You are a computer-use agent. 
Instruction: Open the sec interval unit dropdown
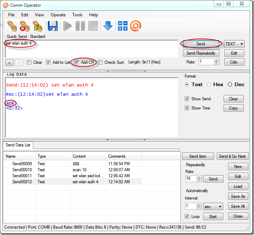point(213,207)
